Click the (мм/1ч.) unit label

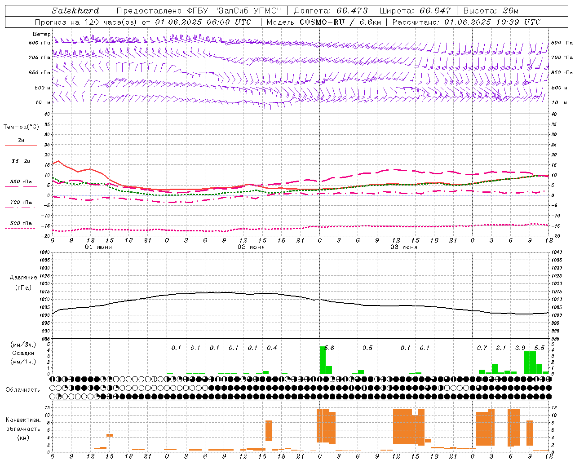click(23, 362)
